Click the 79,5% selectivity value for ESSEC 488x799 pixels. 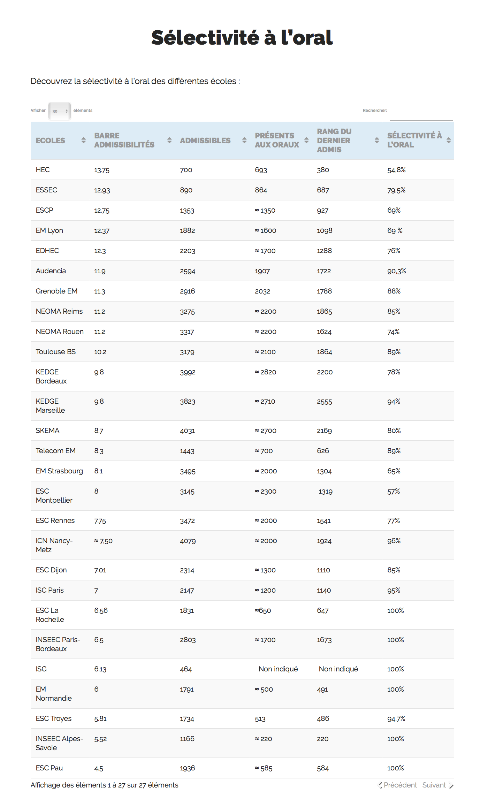tap(396, 190)
